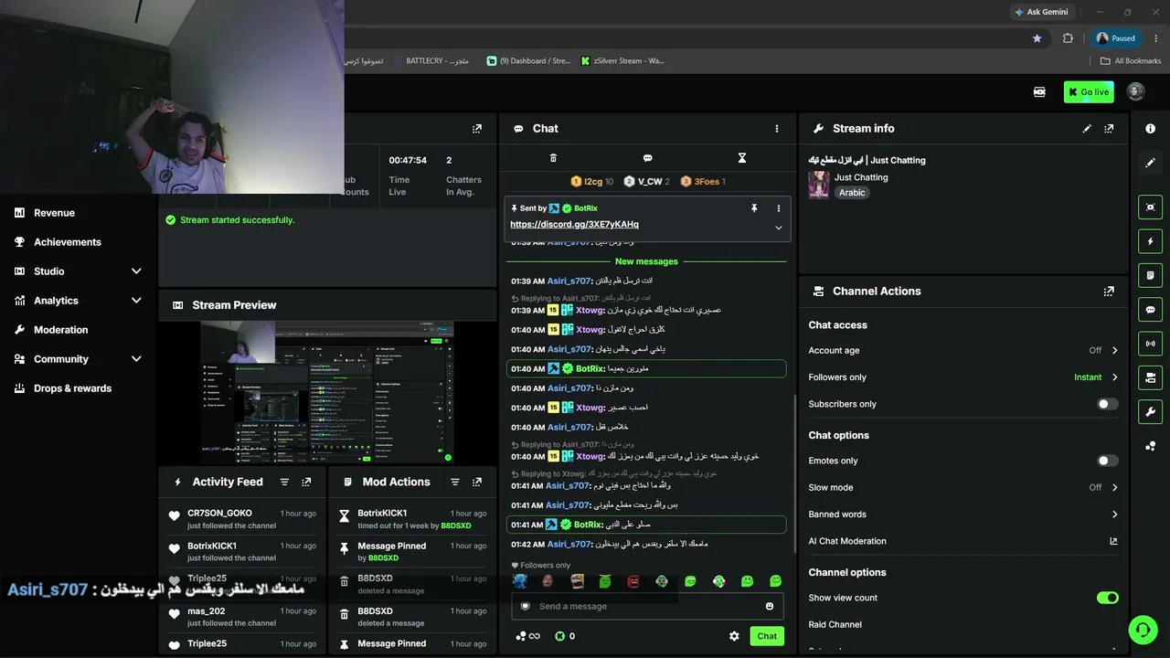Disable the Show view count switch
The width and height of the screenshot is (1170, 658).
1107,598
